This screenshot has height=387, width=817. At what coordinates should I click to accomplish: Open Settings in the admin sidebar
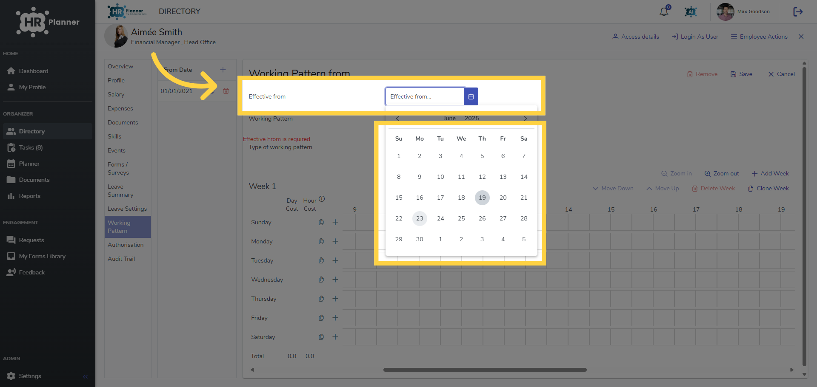(x=30, y=376)
